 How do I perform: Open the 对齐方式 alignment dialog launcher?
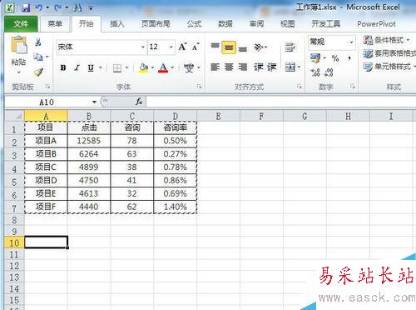coord(300,87)
